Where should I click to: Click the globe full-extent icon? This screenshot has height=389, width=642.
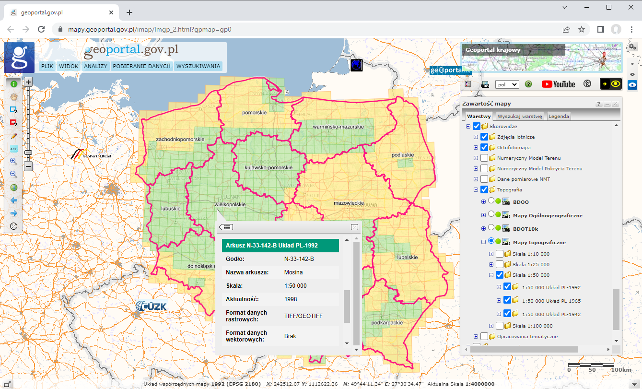(x=14, y=187)
